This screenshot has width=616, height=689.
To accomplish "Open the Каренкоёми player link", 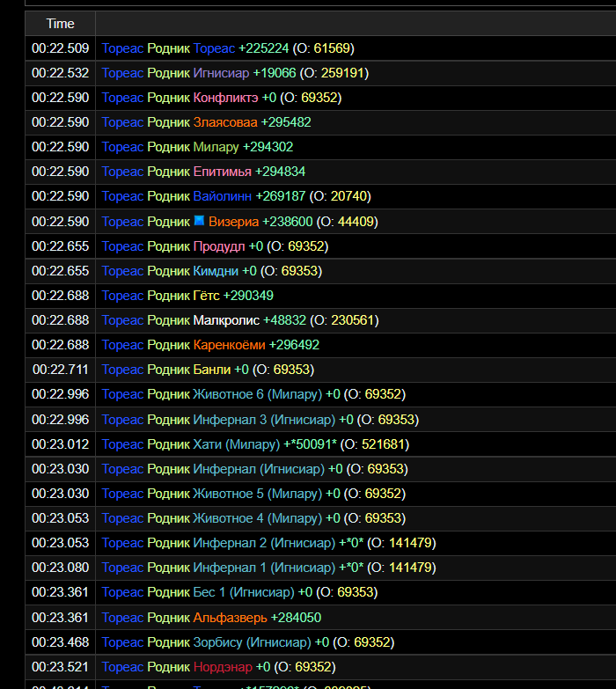I will point(230,345).
